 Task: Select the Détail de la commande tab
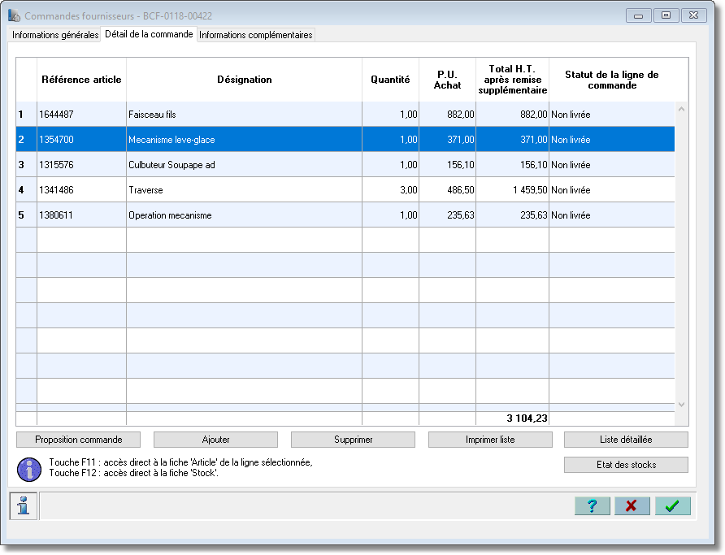pyautogui.click(x=149, y=34)
